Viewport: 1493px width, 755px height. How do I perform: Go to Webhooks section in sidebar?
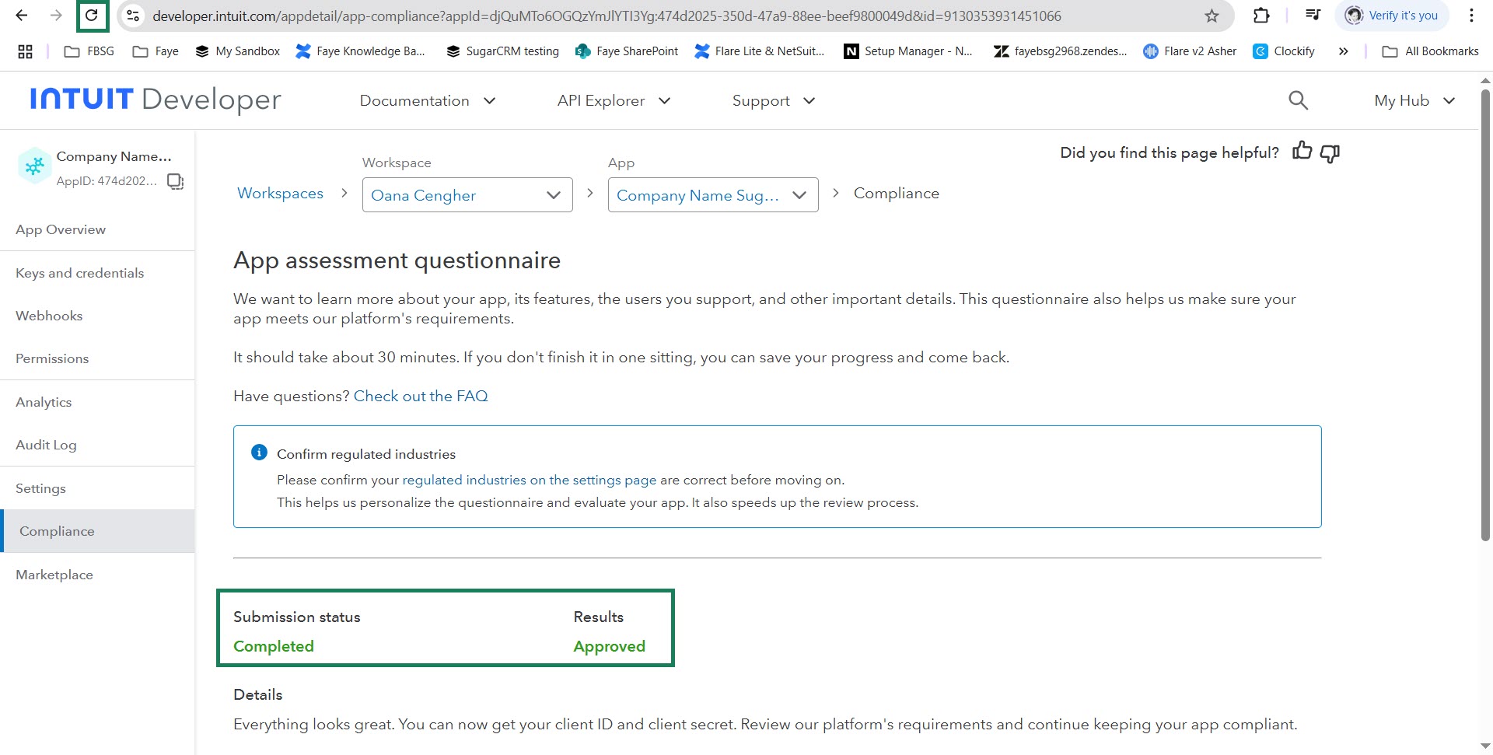pos(49,316)
